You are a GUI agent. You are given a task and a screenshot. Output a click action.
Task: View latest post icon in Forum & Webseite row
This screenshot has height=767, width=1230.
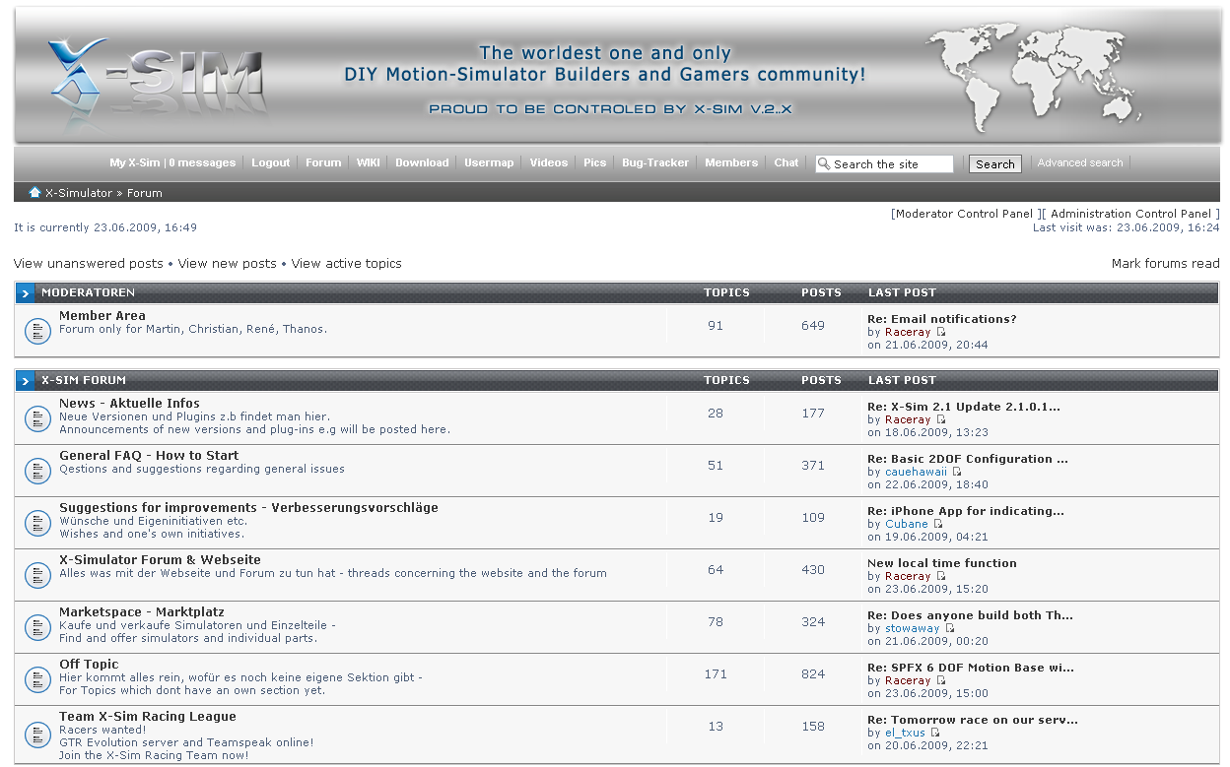(941, 576)
